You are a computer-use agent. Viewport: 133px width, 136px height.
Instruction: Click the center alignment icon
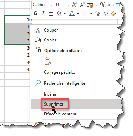51,13
